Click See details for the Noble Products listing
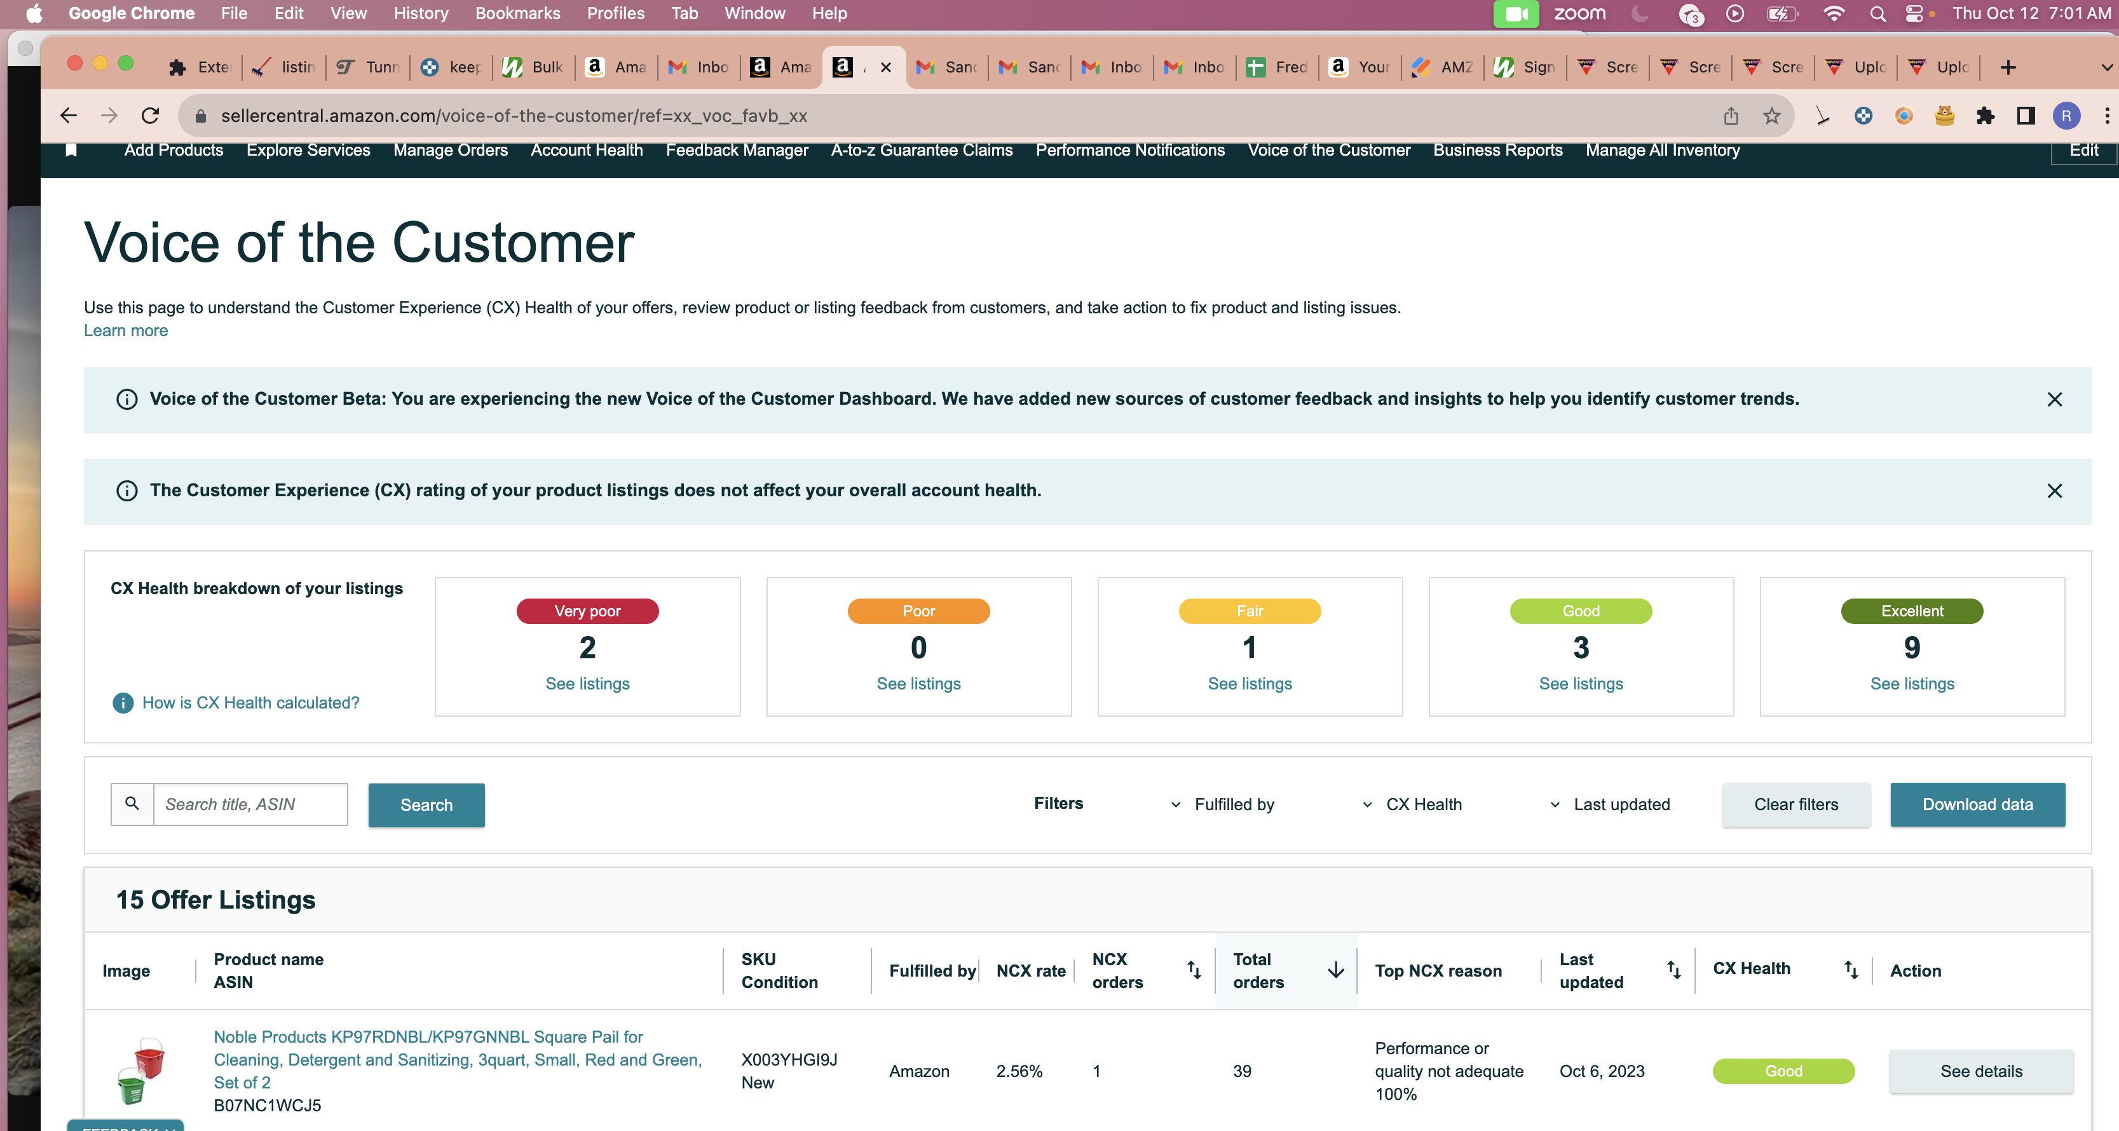Screen dimensions: 2119x1131 coord(1981,1071)
